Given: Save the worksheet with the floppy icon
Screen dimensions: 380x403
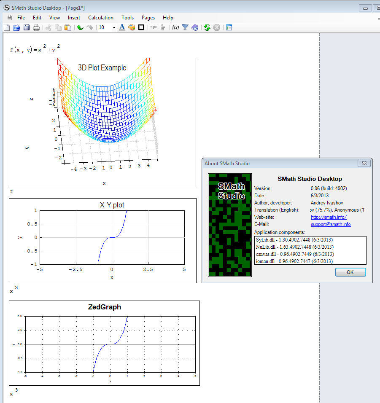Looking at the screenshot, I should point(27,28).
